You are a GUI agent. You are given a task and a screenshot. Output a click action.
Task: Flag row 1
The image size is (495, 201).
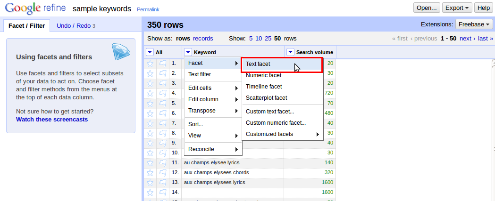[x=163, y=64]
